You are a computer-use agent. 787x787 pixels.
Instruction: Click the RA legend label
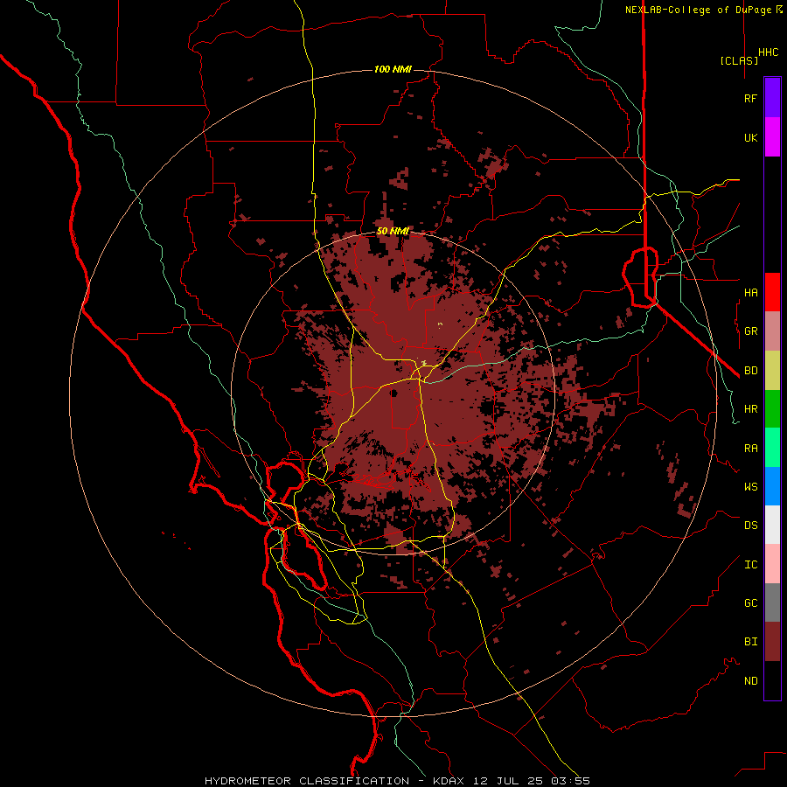pos(750,449)
